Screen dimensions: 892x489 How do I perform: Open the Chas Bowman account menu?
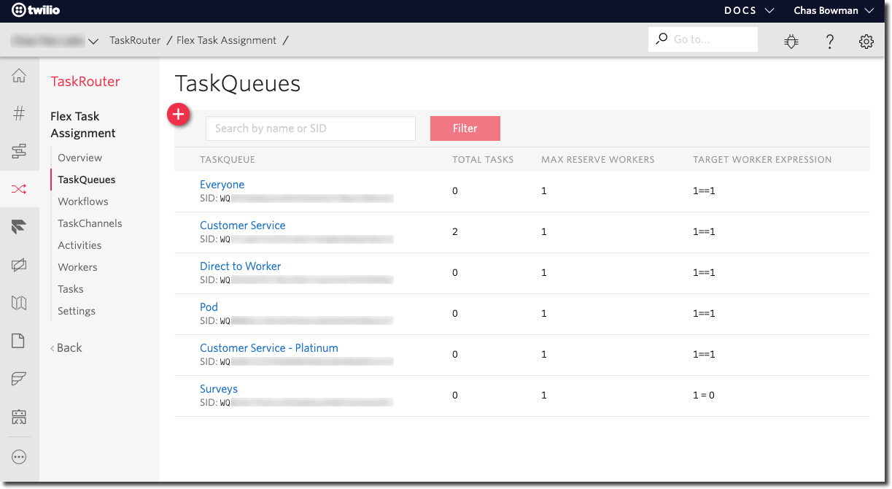[834, 11]
